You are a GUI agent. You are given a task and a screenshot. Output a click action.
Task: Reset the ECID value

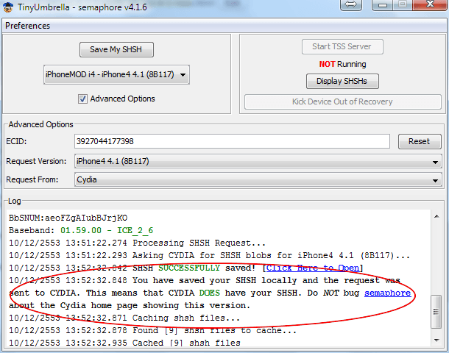[x=419, y=141]
